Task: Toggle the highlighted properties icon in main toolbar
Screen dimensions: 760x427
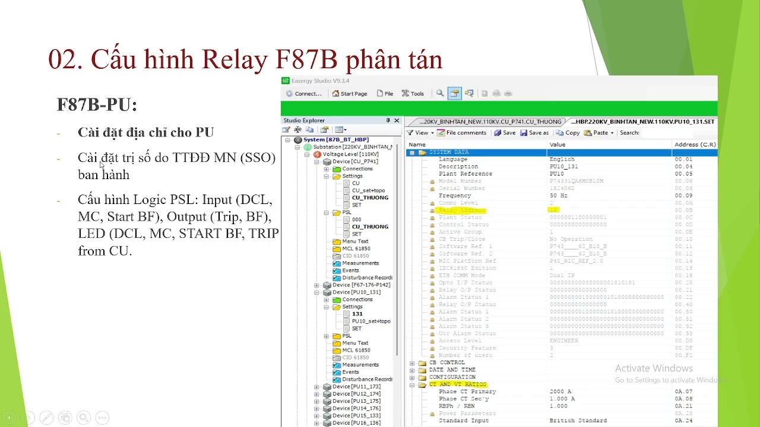Action: click(x=454, y=93)
